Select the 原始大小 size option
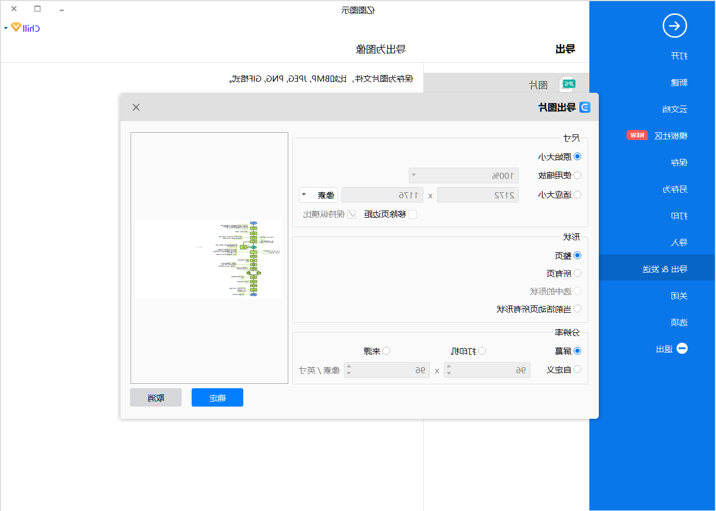 pos(578,157)
